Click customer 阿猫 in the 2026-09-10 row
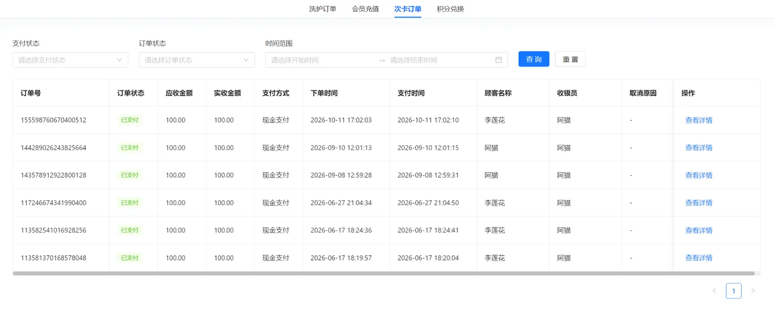Viewport: 774px width, 309px height. coord(491,147)
